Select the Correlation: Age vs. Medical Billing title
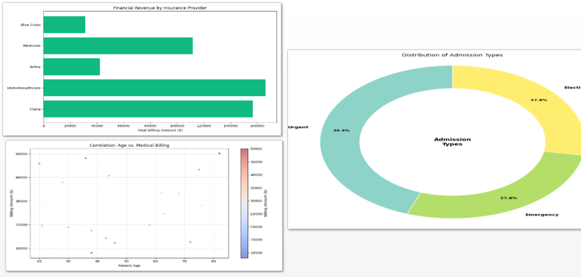 tap(129, 145)
